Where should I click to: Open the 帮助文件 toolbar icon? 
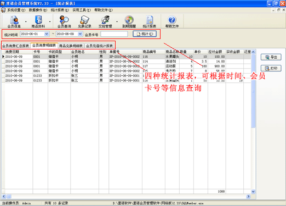point(172,21)
